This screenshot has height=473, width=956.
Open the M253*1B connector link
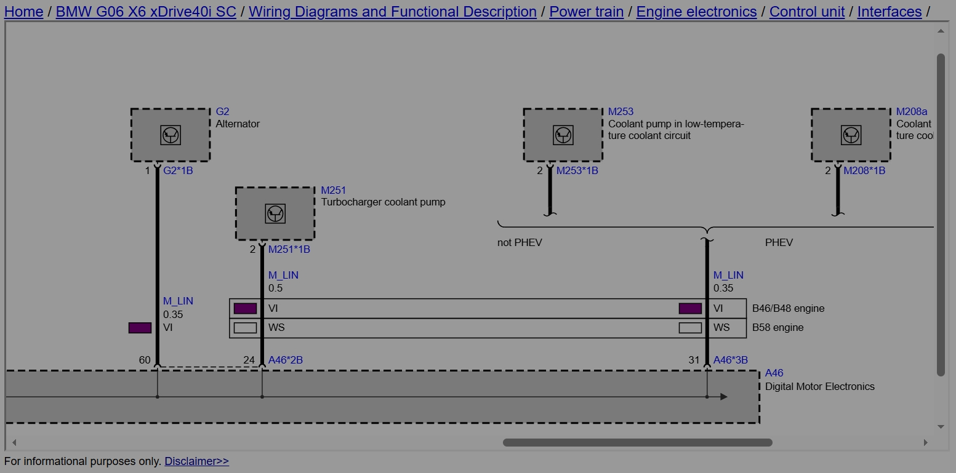click(577, 170)
